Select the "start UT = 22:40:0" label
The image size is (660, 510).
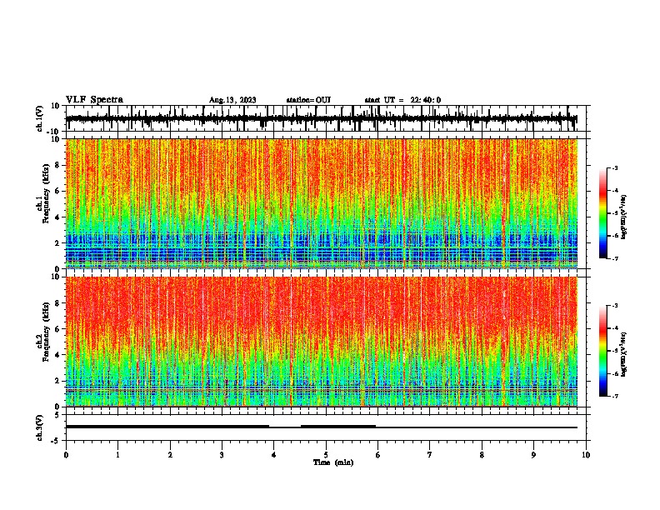[x=402, y=100]
